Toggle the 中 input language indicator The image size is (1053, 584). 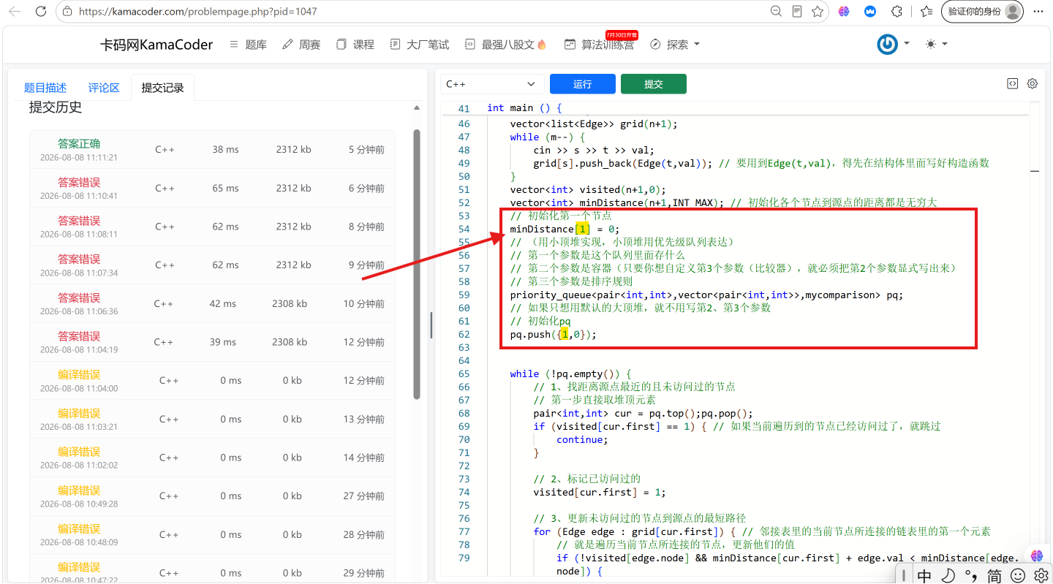click(x=924, y=576)
